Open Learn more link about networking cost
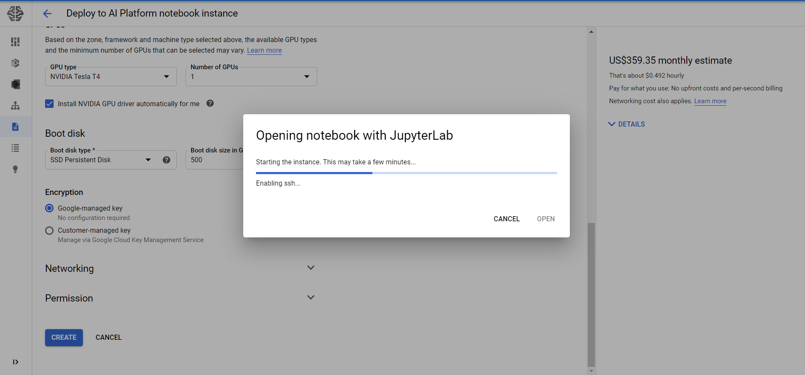 710,101
